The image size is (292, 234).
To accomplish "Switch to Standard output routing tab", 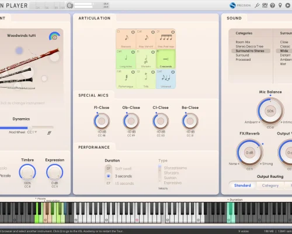I will [242, 185].
